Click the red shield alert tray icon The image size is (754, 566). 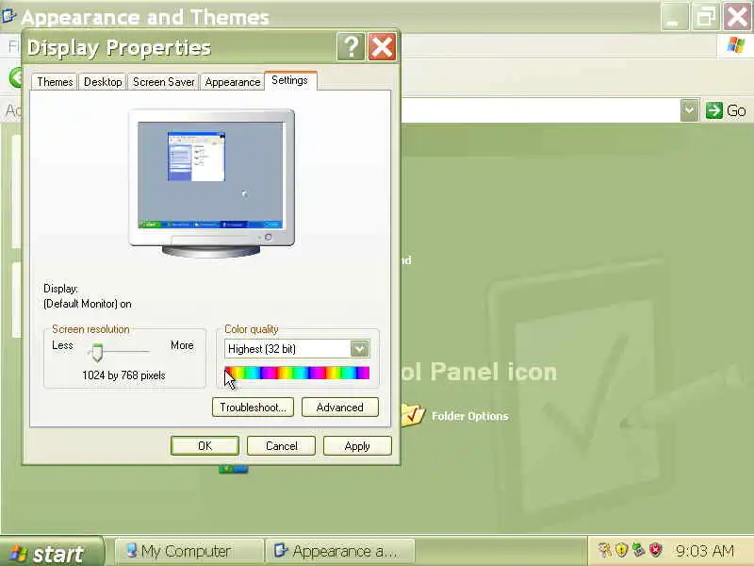(x=655, y=550)
